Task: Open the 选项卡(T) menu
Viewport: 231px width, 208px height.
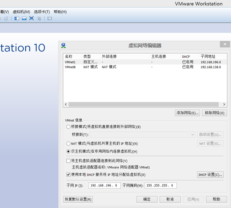Action: (42, 12)
